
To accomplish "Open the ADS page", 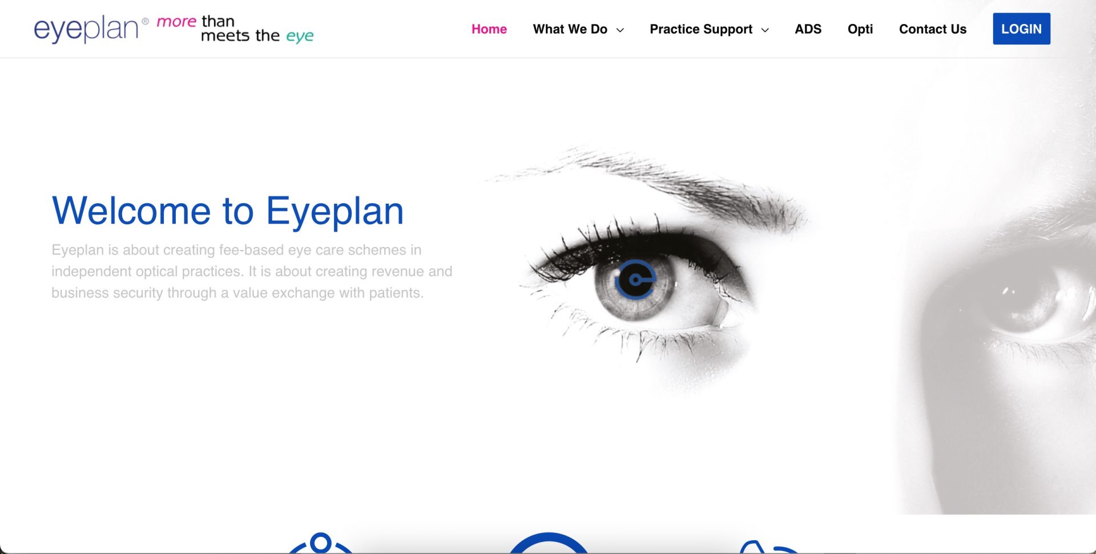I will coord(808,29).
